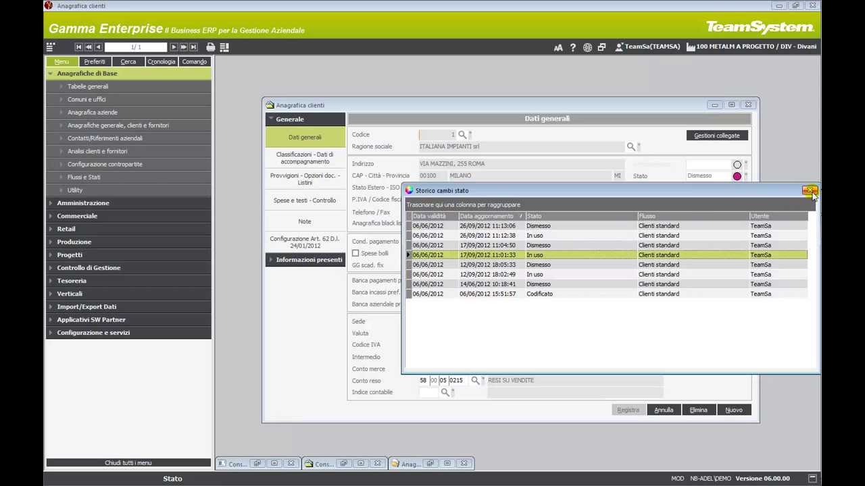Click the magenta Stato Dismesso indicator
This screenshot has width=865, height=486.
coord(737,176)
